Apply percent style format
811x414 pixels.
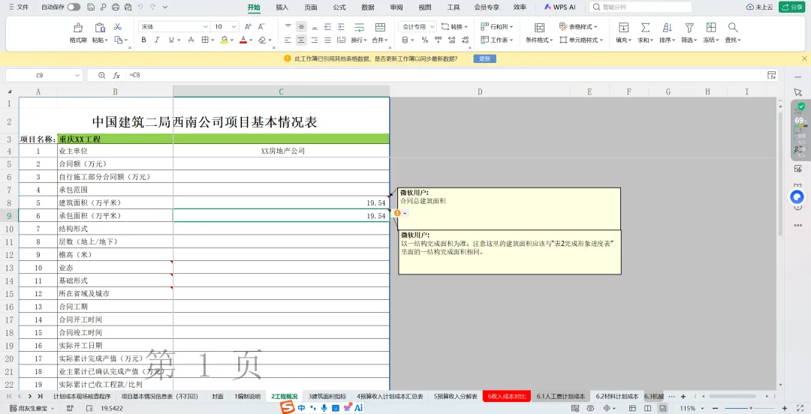(424, 40)
